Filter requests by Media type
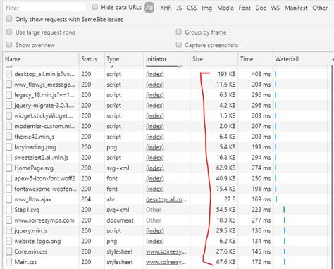The width and height of the screenshot is (334, 269). coord(225,8)
